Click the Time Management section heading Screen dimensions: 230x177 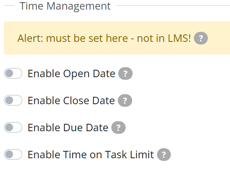pyautogui.click(x=65, y=6)
